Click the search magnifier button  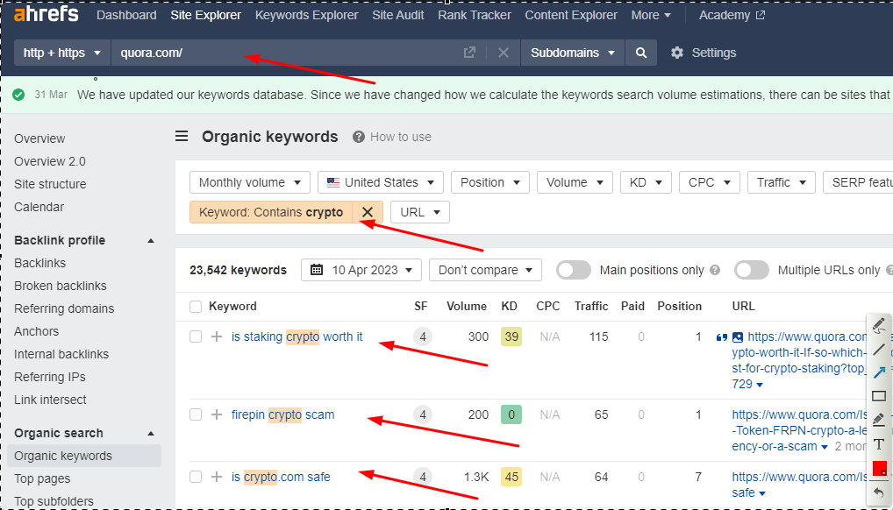point(640,53)
